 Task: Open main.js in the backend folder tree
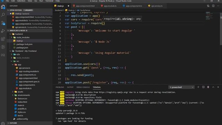30,41
